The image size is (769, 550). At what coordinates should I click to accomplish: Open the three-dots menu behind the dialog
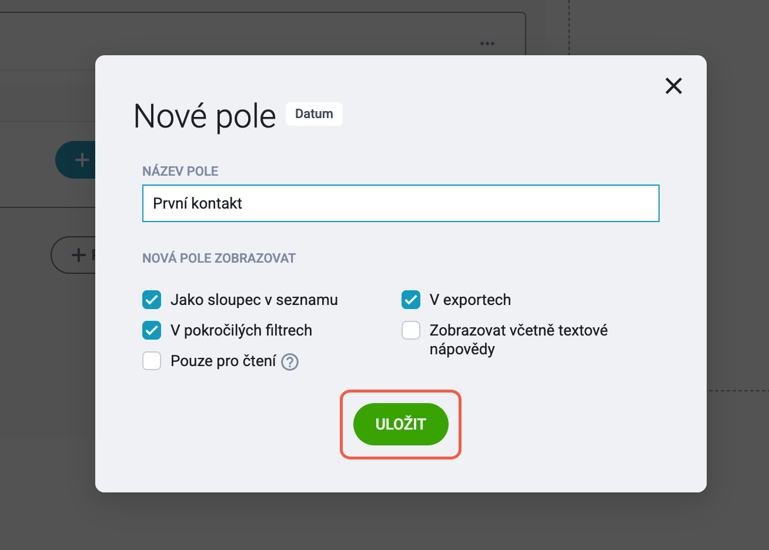click(487, 43)
